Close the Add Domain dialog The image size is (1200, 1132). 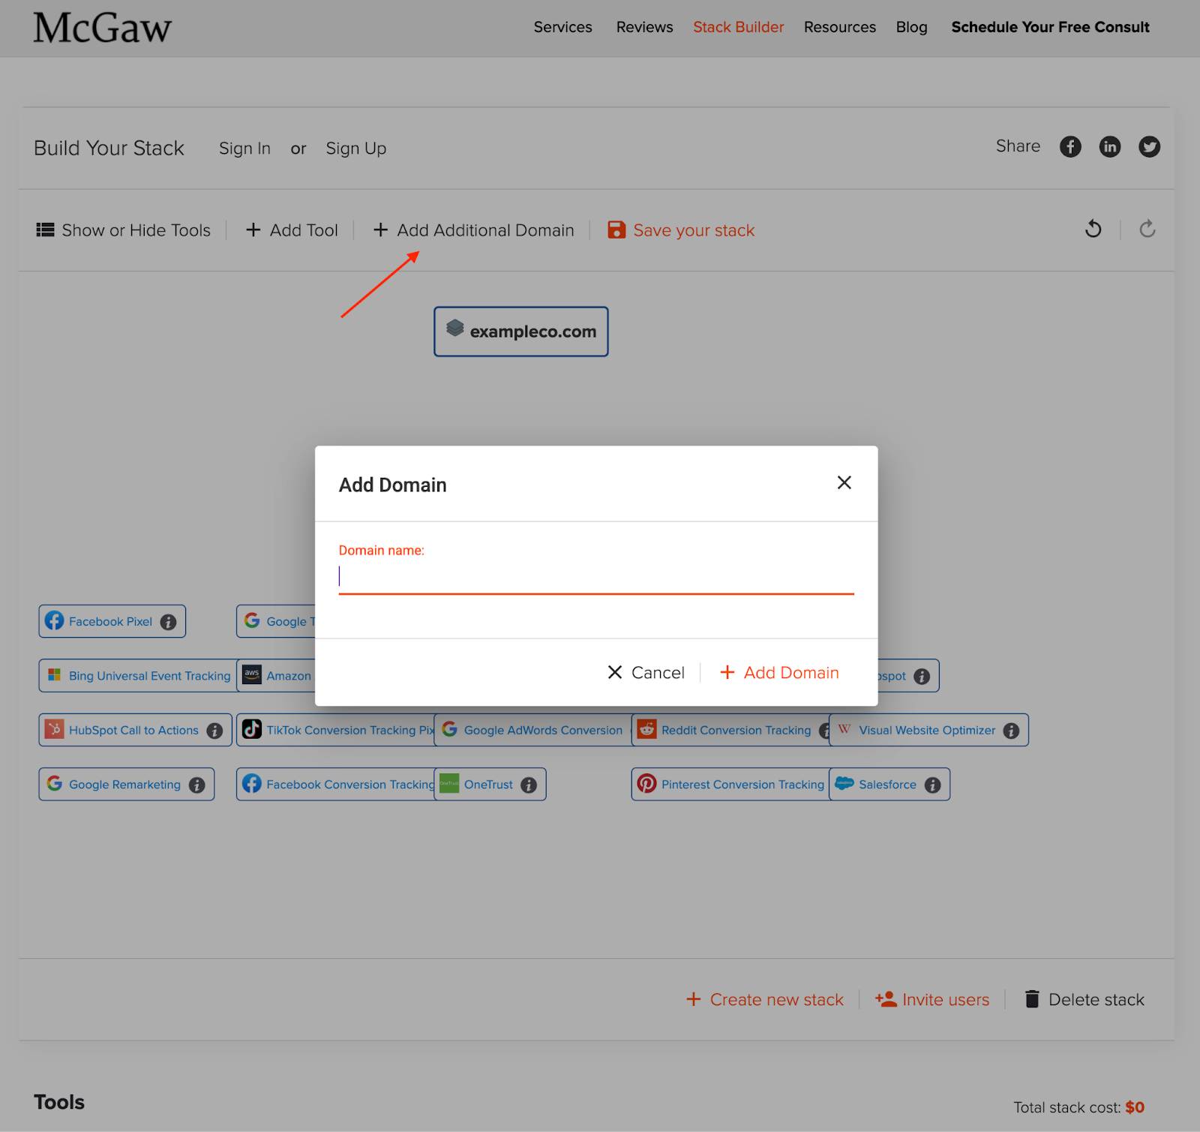click(x=844, y=483)
